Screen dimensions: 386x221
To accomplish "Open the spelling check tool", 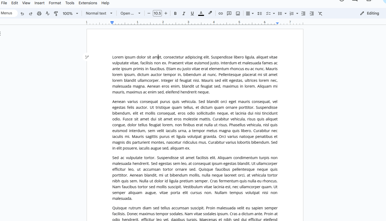I will pos(48,13).
